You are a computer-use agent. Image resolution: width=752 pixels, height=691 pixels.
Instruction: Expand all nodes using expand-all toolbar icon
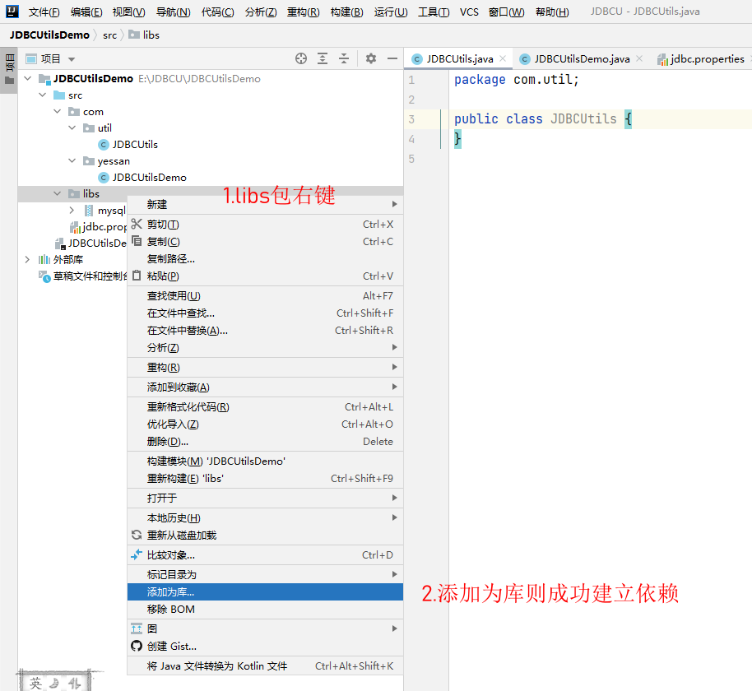click(322, 58)
